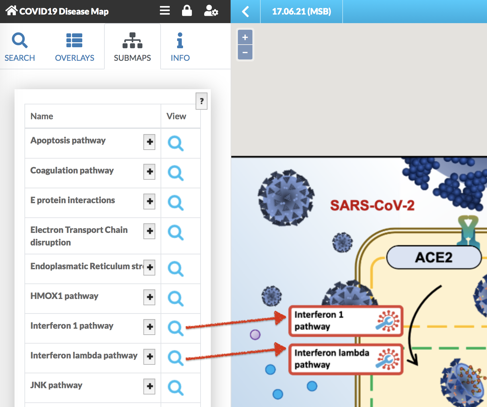Expand the E protein interactions entry
This screenshot has height=407, width=487.
click(x=149, y=202)
